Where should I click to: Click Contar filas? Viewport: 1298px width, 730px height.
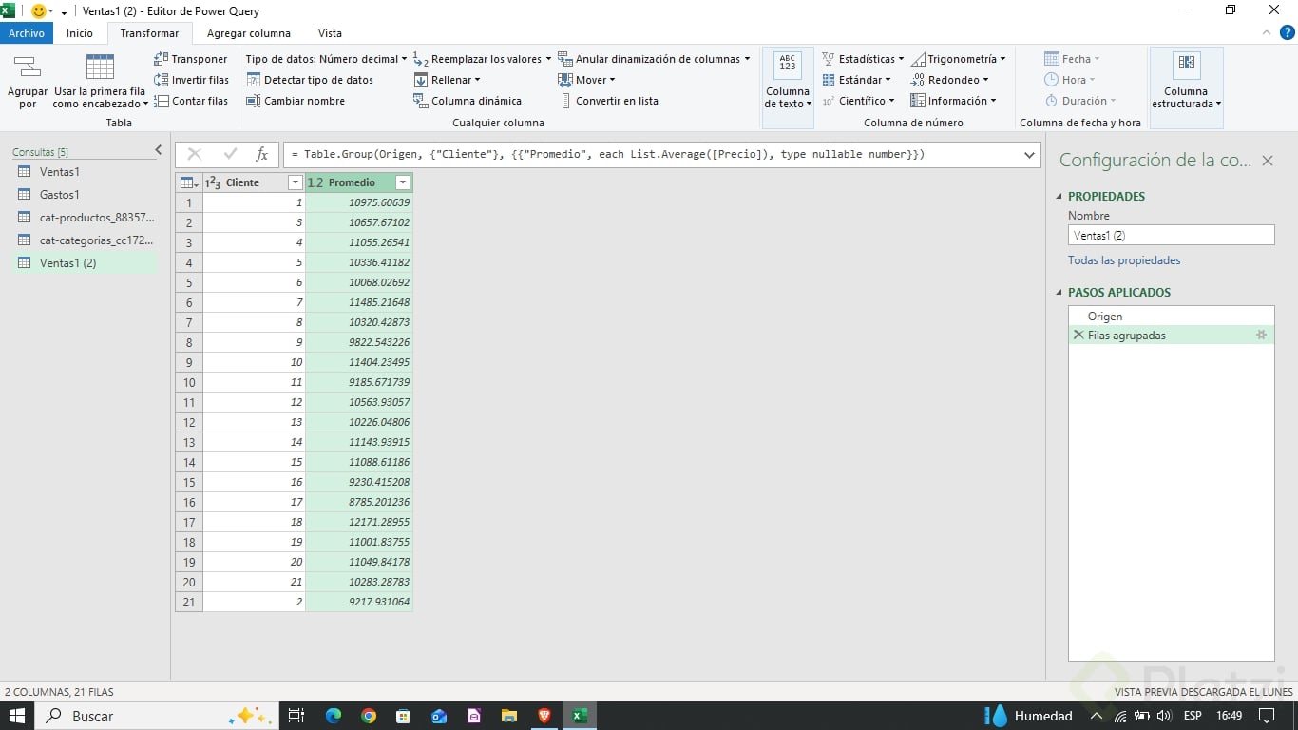(x=191, y=101)
